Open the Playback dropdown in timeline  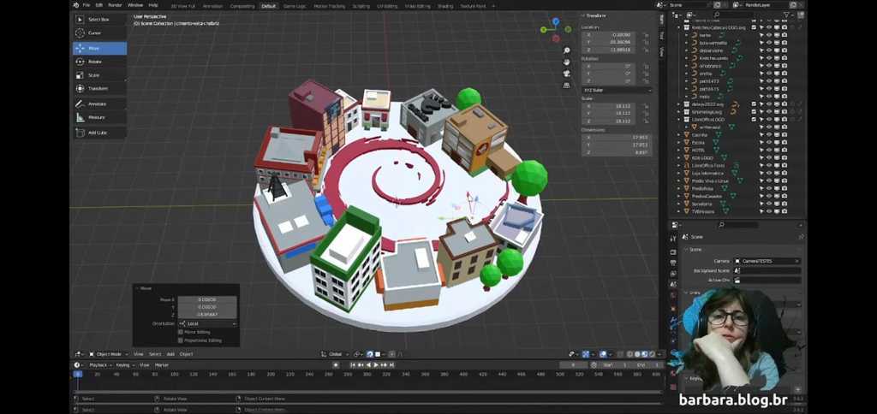[x=101, y=365]
